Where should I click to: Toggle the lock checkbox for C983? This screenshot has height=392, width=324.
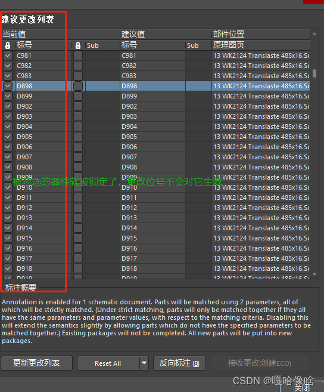click(x=8, y=76)
